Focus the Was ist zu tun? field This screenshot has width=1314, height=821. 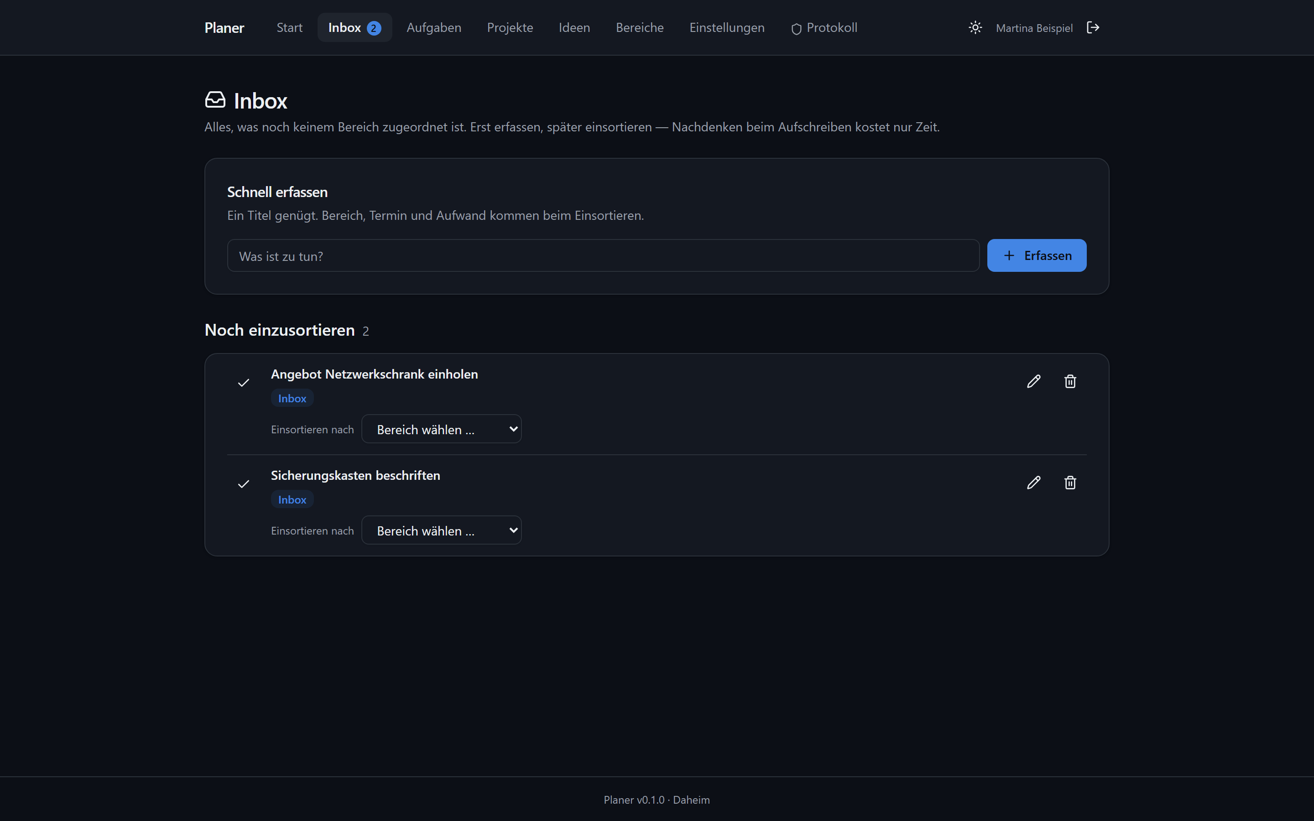click(x=603, y=256)
